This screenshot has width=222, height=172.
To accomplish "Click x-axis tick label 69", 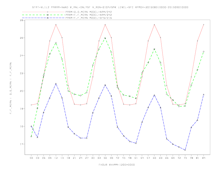I will tap(173, 158).
